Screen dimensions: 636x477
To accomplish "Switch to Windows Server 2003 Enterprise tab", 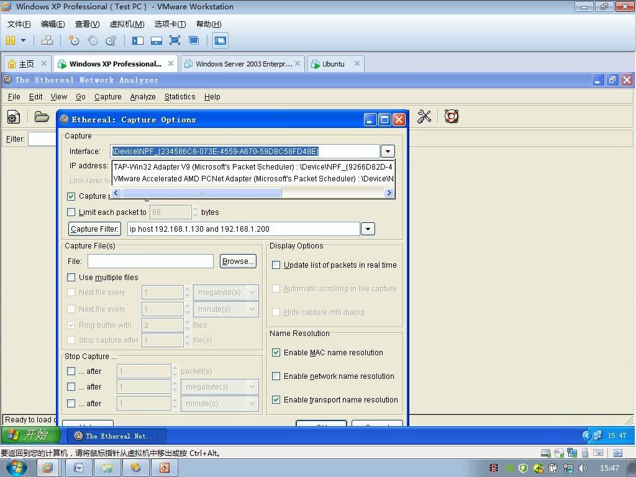I will click(x=243, y=64).
